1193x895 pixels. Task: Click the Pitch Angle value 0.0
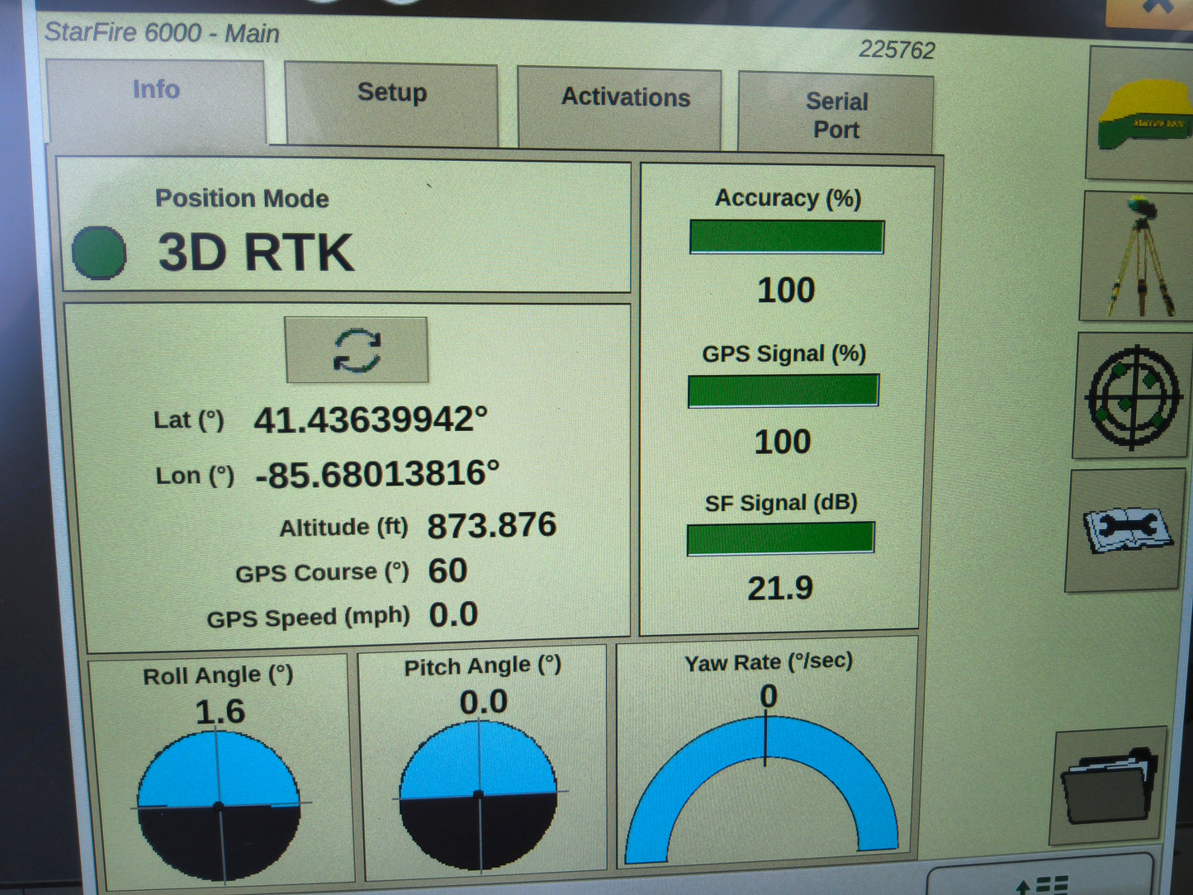(484, 702)
